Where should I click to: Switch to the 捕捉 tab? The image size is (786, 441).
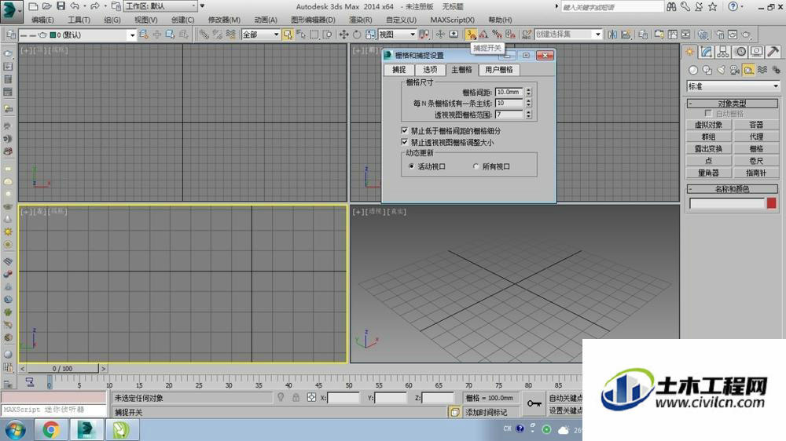click(399, 70)
